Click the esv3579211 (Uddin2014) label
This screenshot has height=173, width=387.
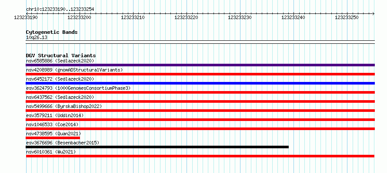tap(55, 115)
